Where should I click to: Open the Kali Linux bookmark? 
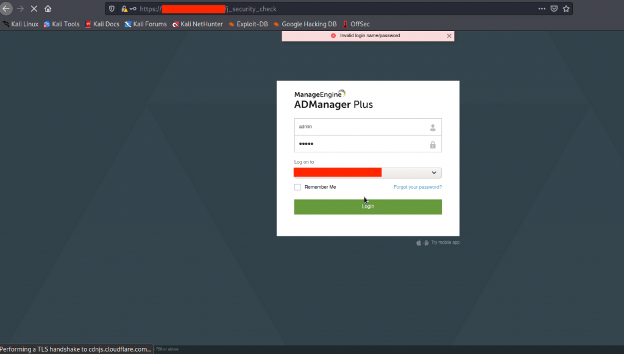[21, 24]
